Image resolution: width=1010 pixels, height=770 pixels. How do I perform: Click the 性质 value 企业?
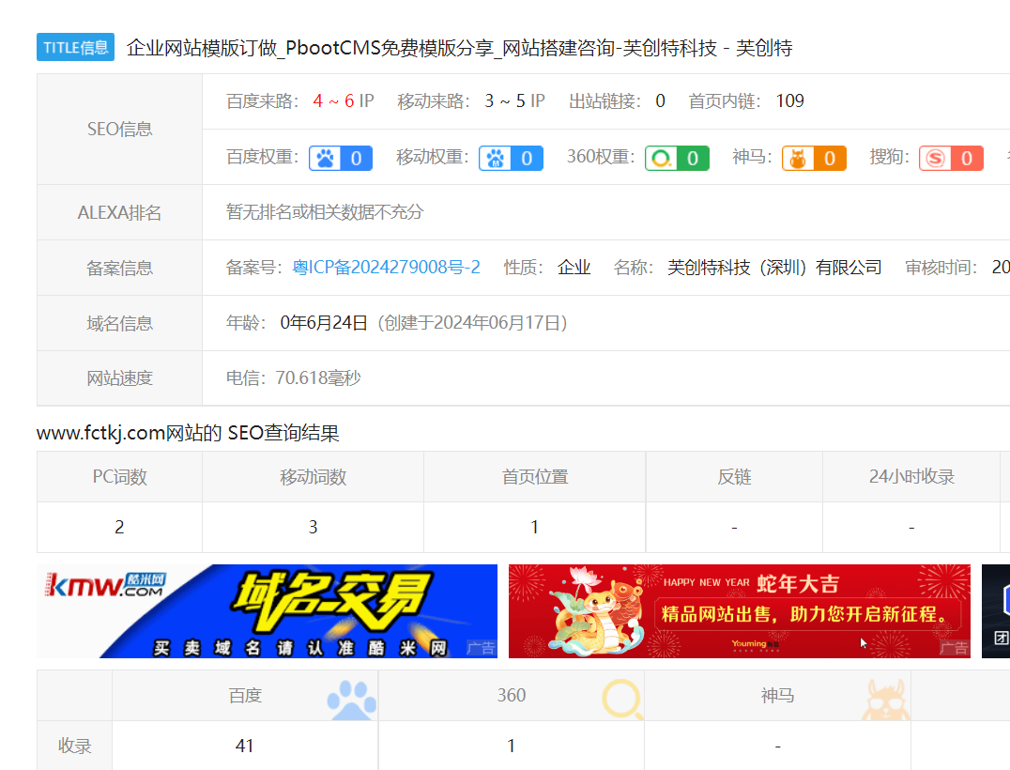tap(574, 268)
